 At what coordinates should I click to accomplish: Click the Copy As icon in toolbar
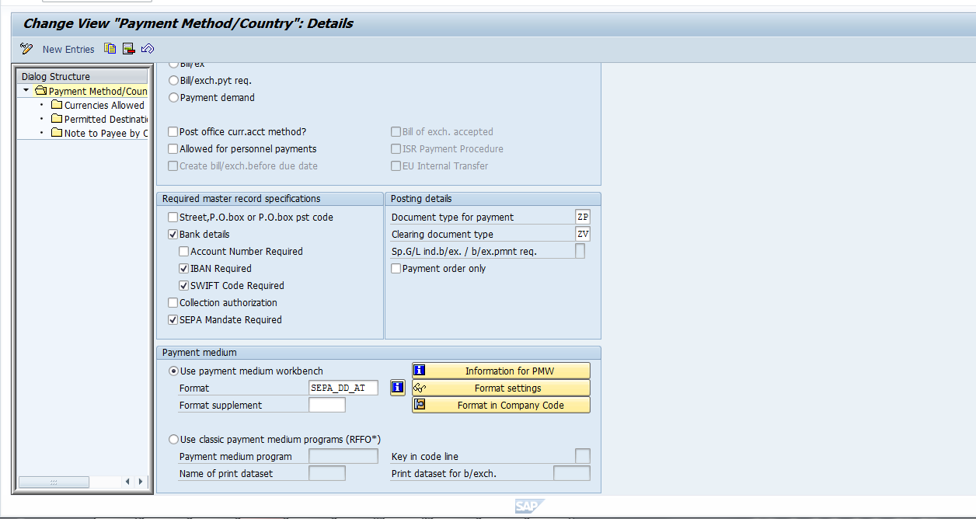pos(110,49)
